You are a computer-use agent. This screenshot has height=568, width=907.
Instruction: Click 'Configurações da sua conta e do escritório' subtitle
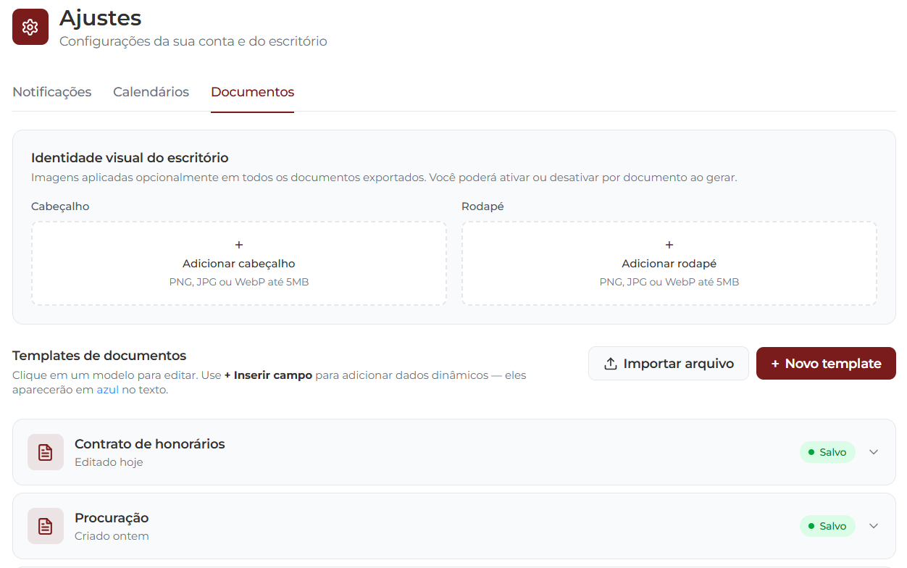tap(193, 41)
